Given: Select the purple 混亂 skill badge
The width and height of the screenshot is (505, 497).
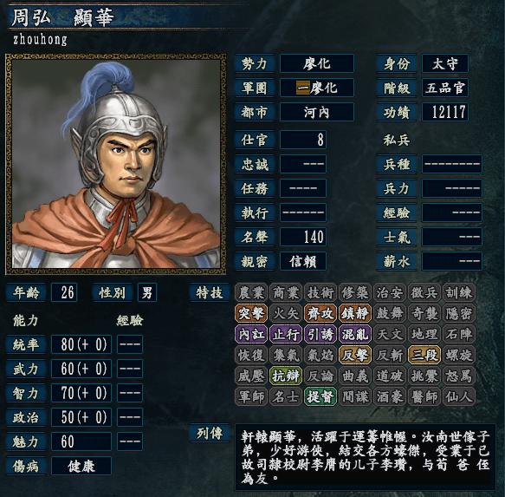Looking at the screenshot, I should (x=355, y=334).
